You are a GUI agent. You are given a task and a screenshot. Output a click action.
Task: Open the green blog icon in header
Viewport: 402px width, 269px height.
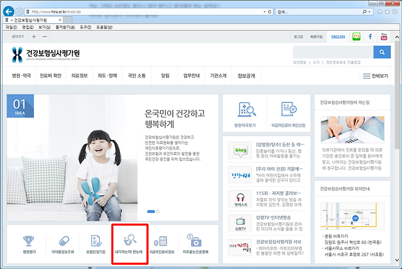coord(356,37)
